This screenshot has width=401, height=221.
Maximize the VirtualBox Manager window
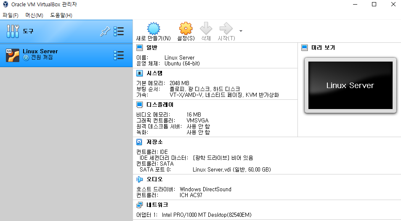click(x=374, y=4)
